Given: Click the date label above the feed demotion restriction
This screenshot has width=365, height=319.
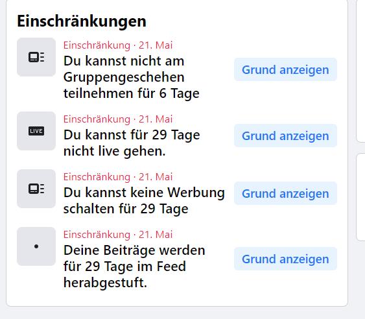Looking at the screenshot, I should coord(118,235).
